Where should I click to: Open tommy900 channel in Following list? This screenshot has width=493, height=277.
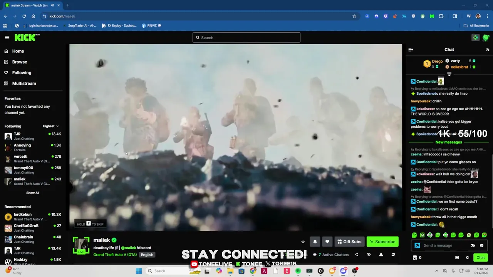pos(33,170)
